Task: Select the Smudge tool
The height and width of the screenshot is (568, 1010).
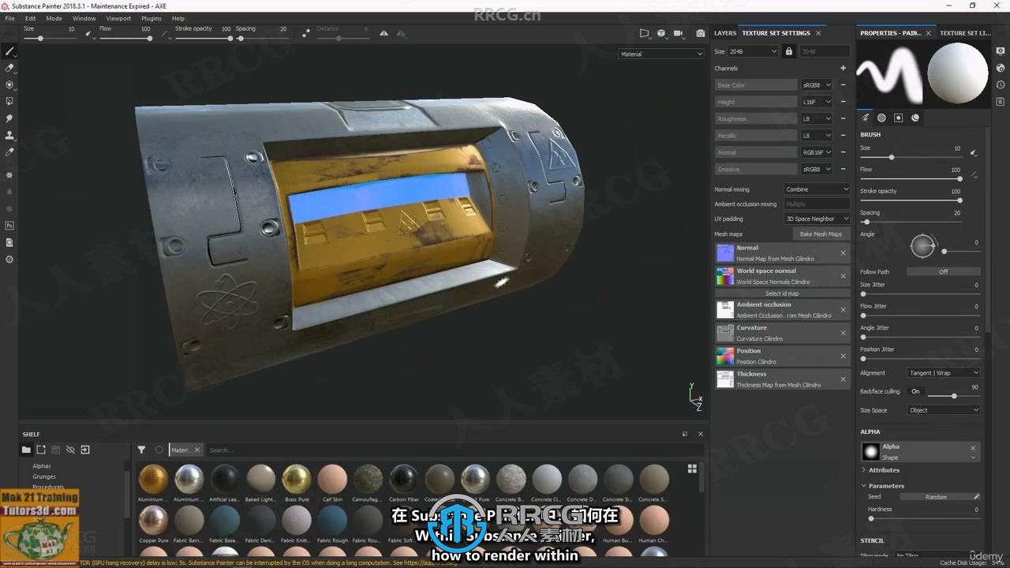Action: [x=9, y=118]
